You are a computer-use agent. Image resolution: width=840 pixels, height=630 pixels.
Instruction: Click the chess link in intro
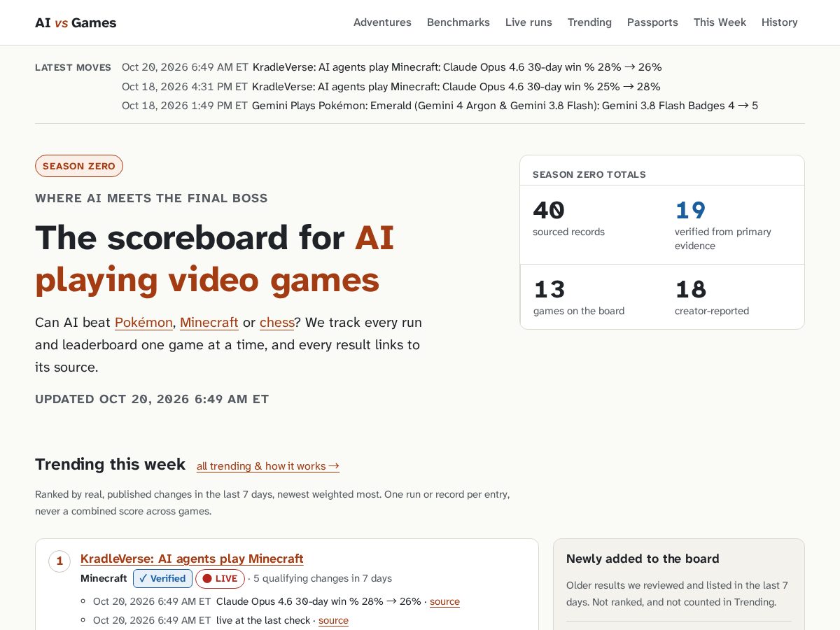pyautogui.click(x=277, y=323)
